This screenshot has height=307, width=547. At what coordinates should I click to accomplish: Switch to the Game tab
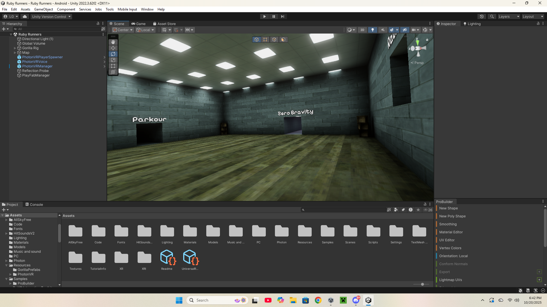click(x=138, y=24)
